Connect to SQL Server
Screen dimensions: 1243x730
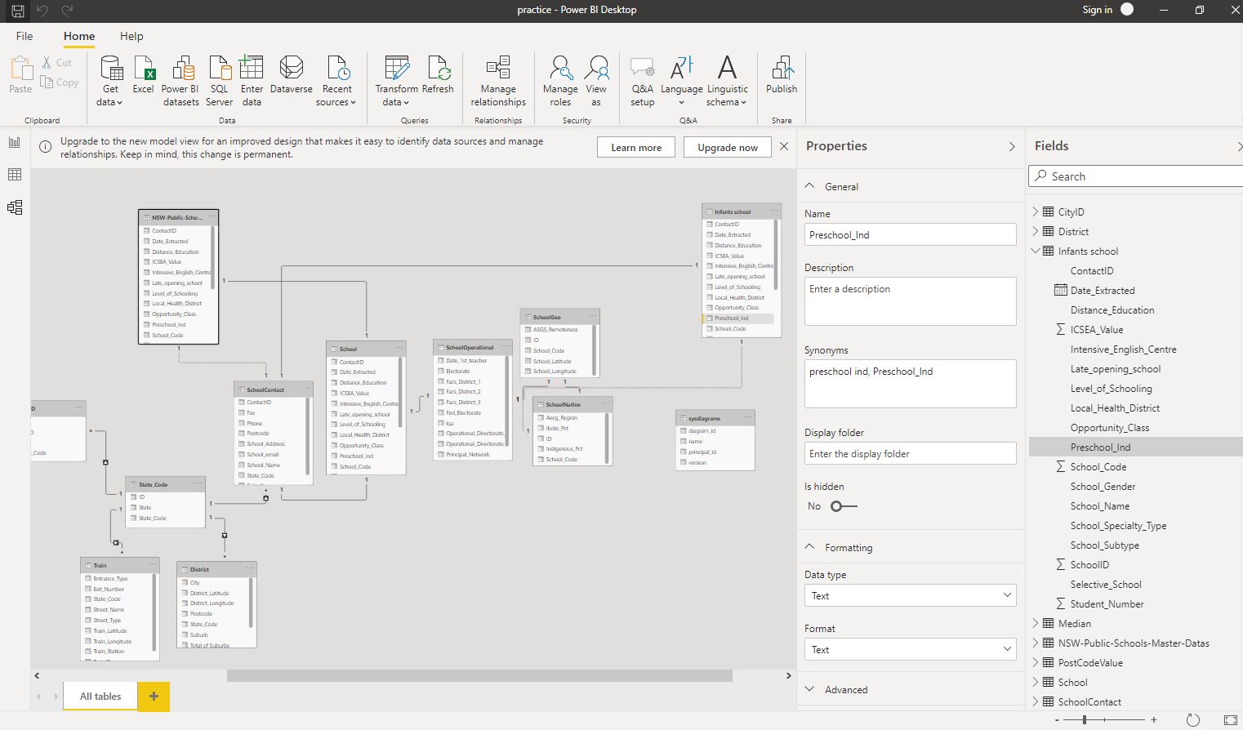(x=219, y=82)
